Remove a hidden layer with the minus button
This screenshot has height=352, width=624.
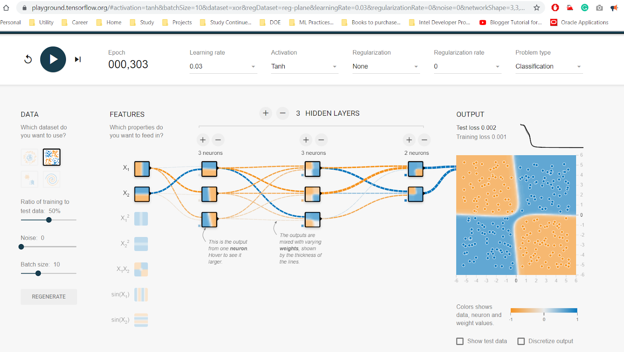(282, 113)
